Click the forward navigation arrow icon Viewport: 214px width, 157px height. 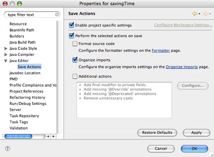pos(205,14)
